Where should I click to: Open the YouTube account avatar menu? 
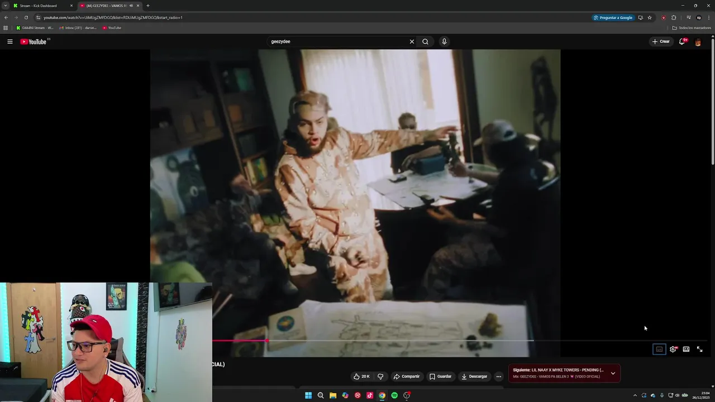click(698, 42)
